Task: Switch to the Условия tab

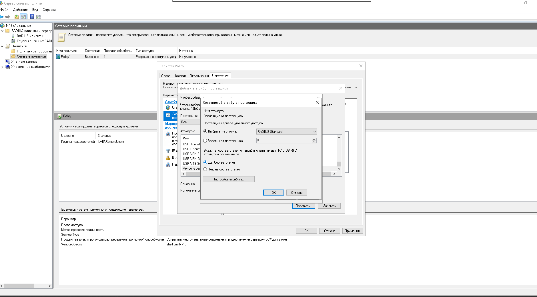Action: pos(180,76)
